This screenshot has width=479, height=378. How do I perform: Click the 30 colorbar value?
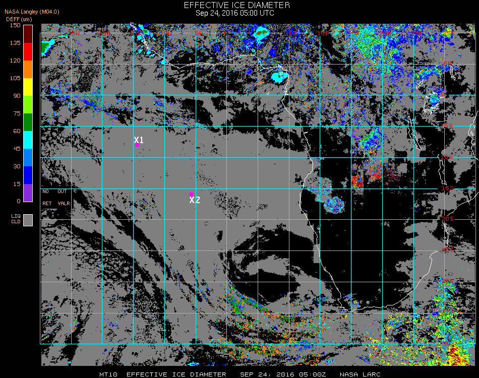click(17, 166)
